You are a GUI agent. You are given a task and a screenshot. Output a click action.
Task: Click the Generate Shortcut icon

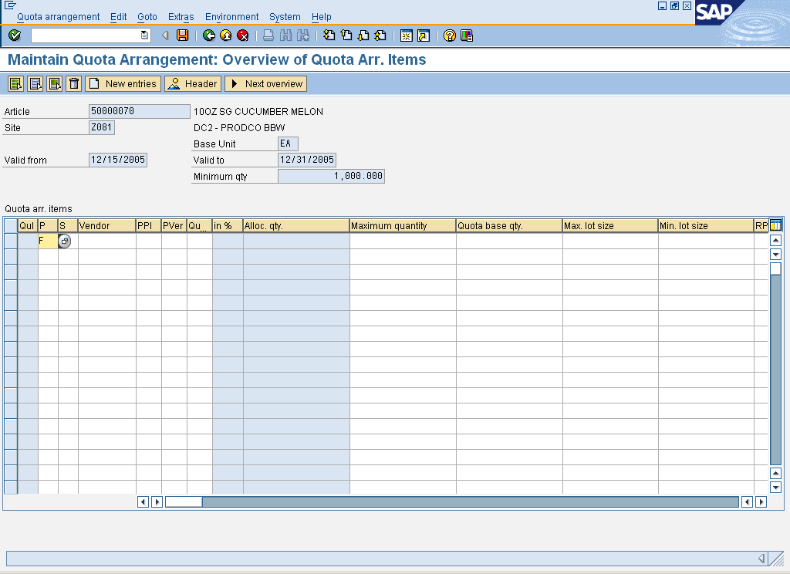point(424,35)
